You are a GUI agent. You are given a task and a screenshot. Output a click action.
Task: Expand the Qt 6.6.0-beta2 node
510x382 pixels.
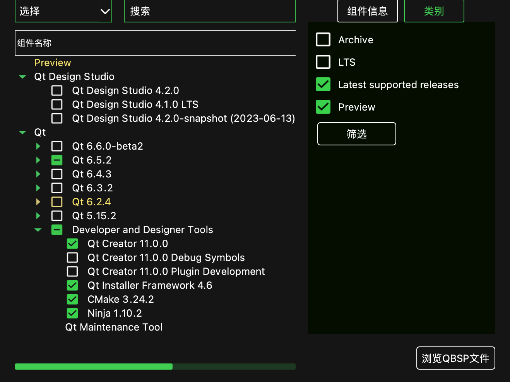[x=38, y=146]
